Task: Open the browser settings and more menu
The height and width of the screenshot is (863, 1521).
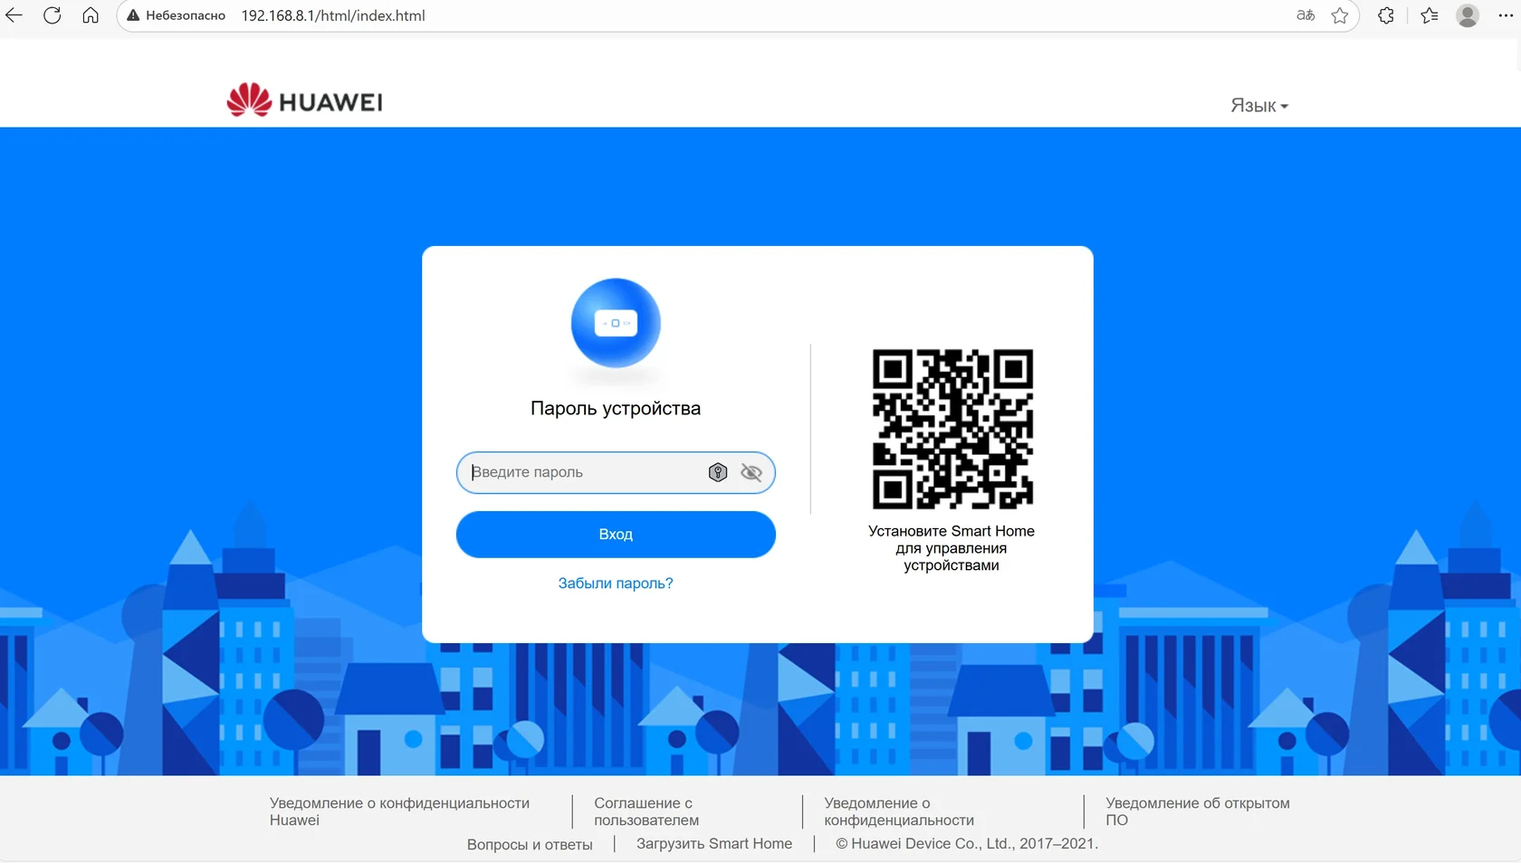Action: 1506,15
